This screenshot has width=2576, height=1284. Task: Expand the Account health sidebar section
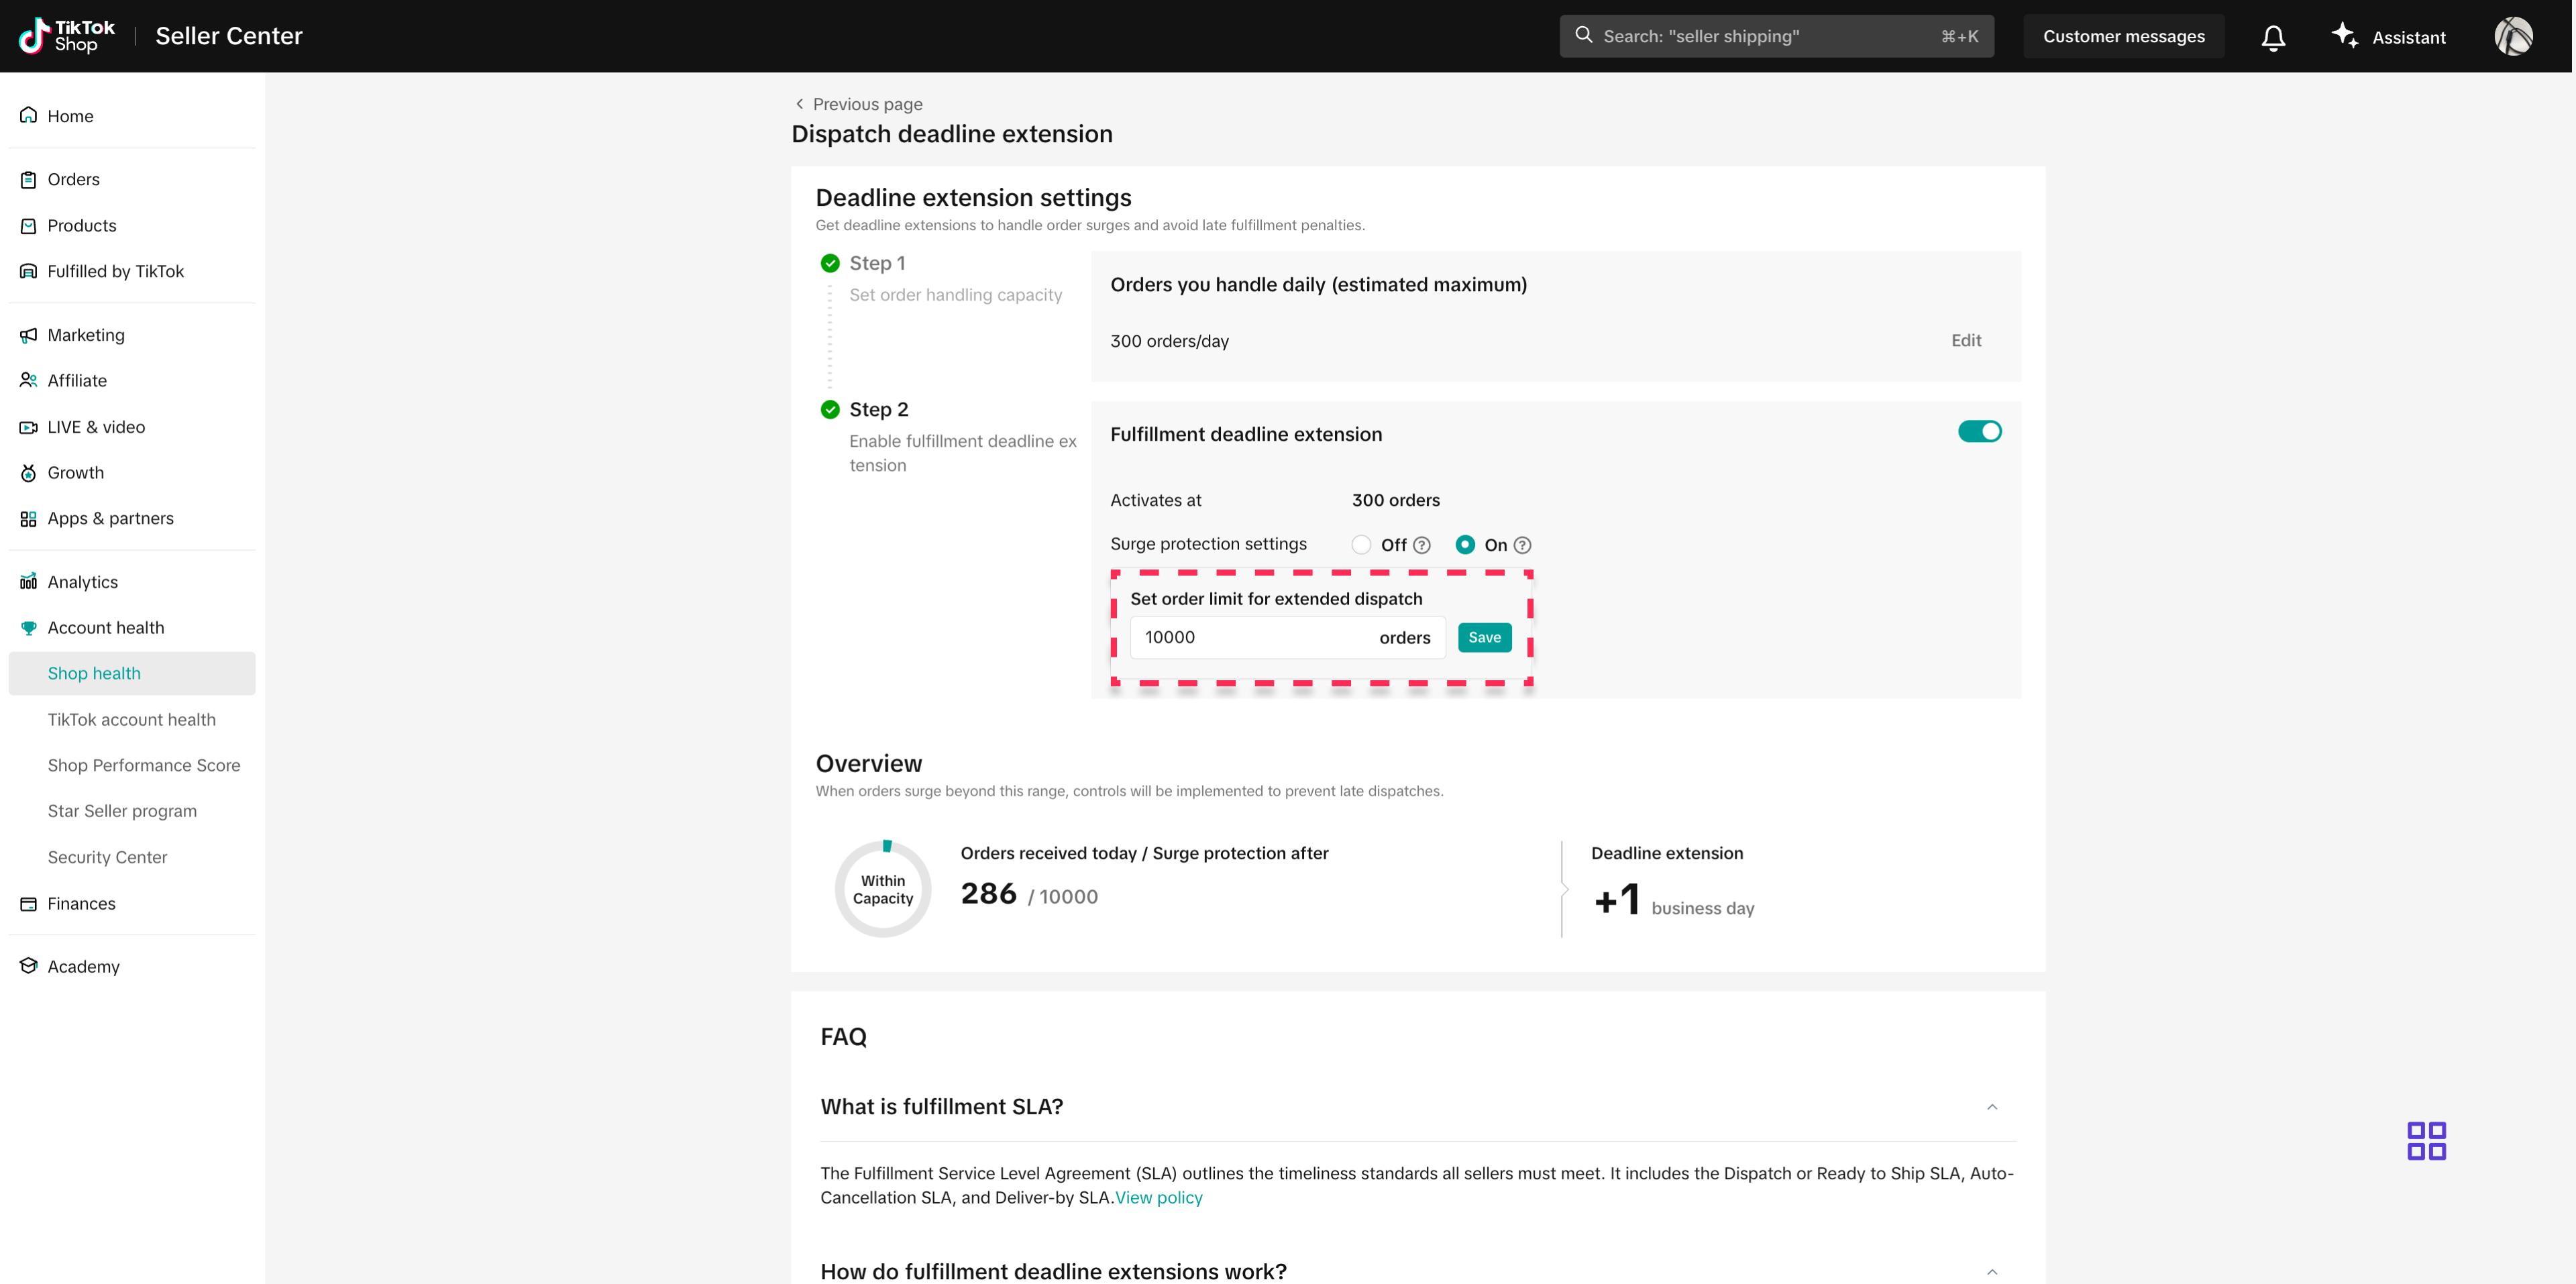coord(105,628)
